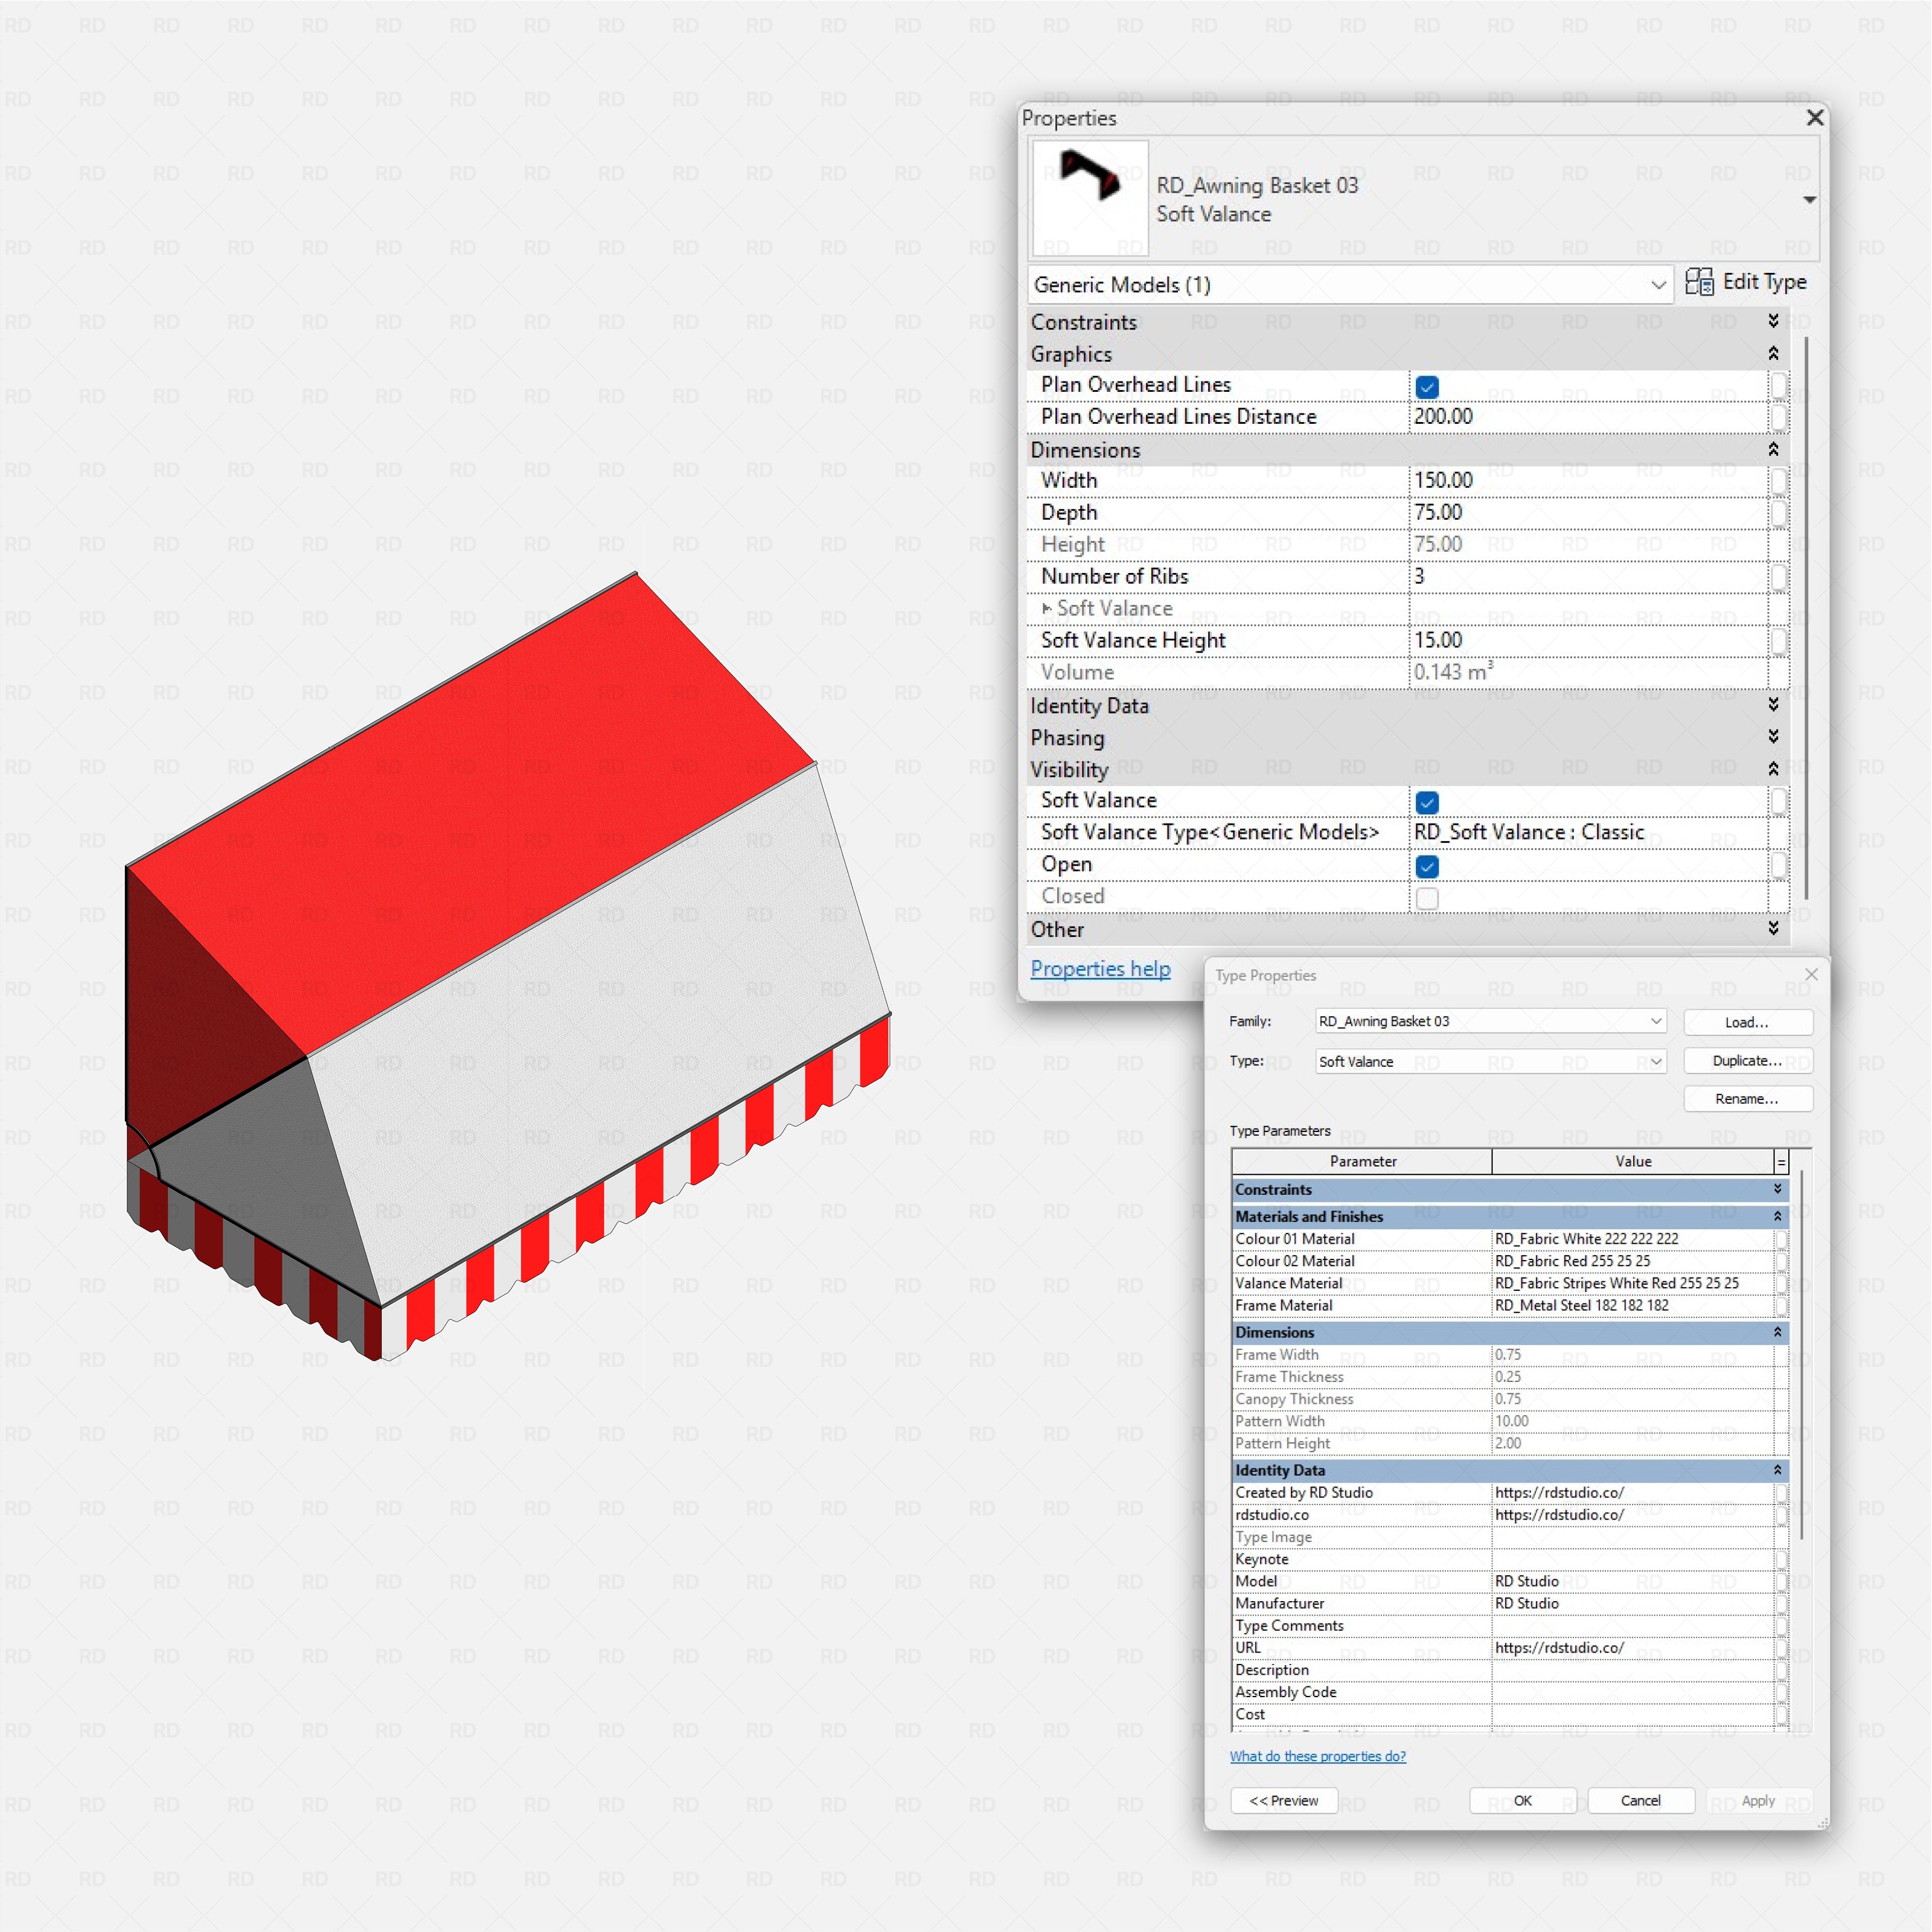Click the Pattern Height value 2.00
The height and width of the screenshot is (1932, 1932).
pos(1632,1443)
